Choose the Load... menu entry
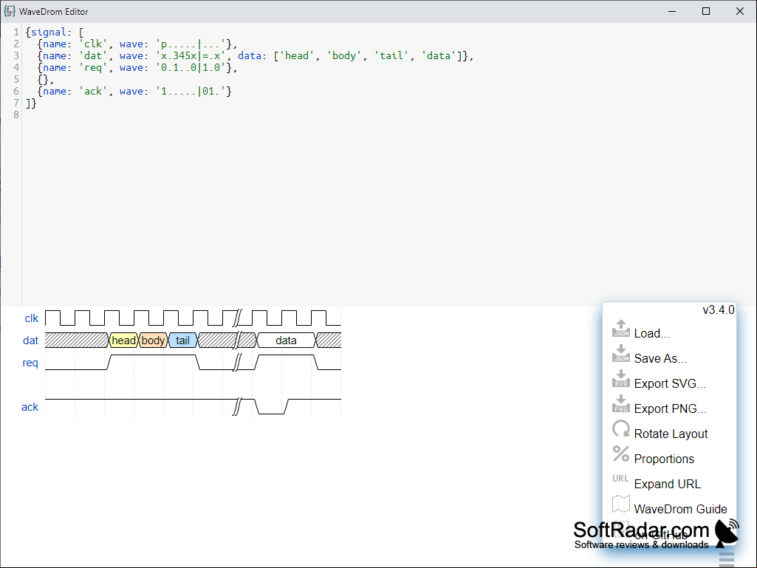This screenshot has width=757, height=568. 651,334
